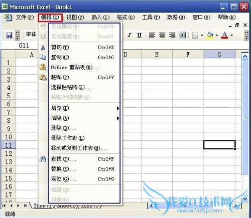The image size is (251, 218).
Task: Click the Save icon in the toolbar
Action: click(9, 35)
